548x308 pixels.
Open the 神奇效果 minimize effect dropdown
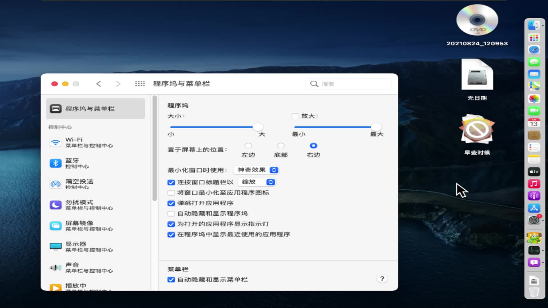[x=256, y=170]
